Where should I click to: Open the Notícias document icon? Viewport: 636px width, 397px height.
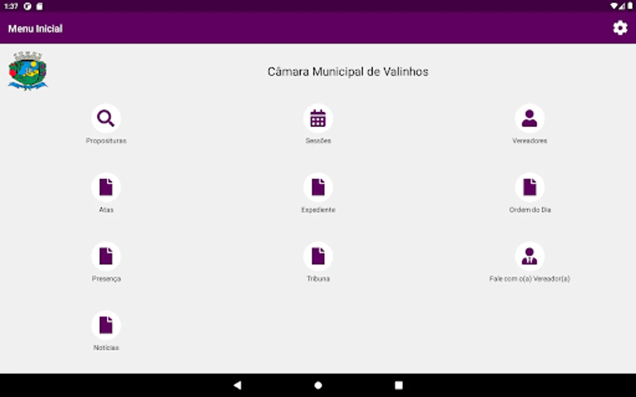106,325
